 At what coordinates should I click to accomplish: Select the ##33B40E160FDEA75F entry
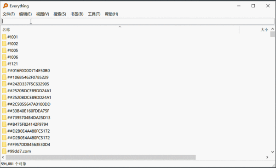(x=29, y=111)
